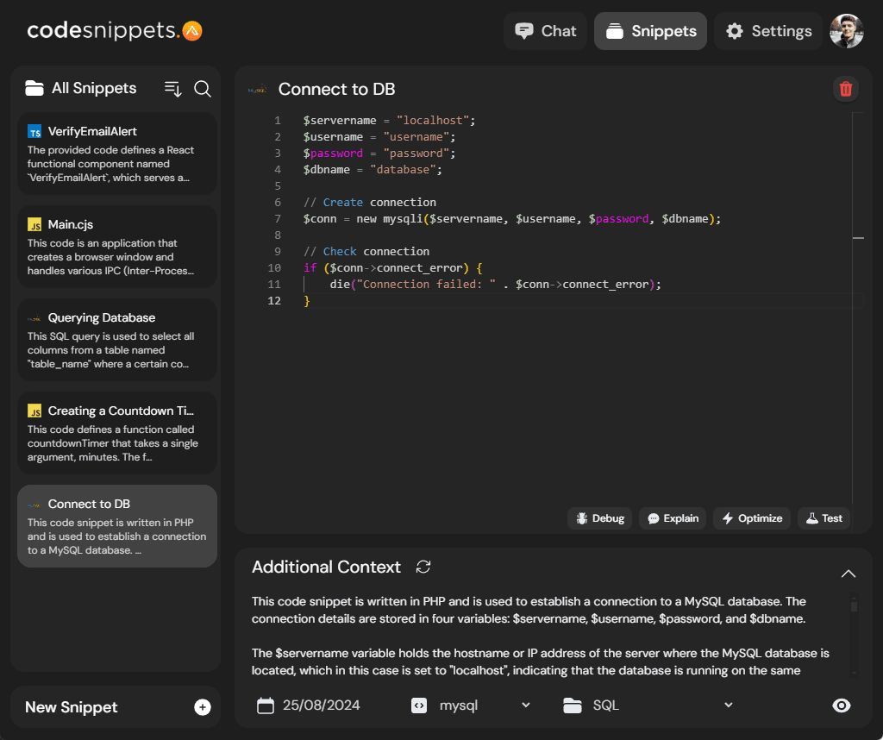883x740 pixels.
Task: Click the All Snippets folder icon
Action: (34, 89)
